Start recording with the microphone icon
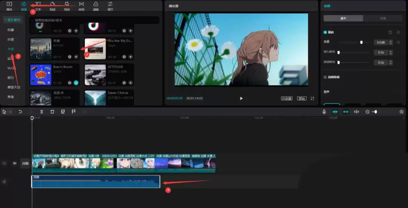 324,112
